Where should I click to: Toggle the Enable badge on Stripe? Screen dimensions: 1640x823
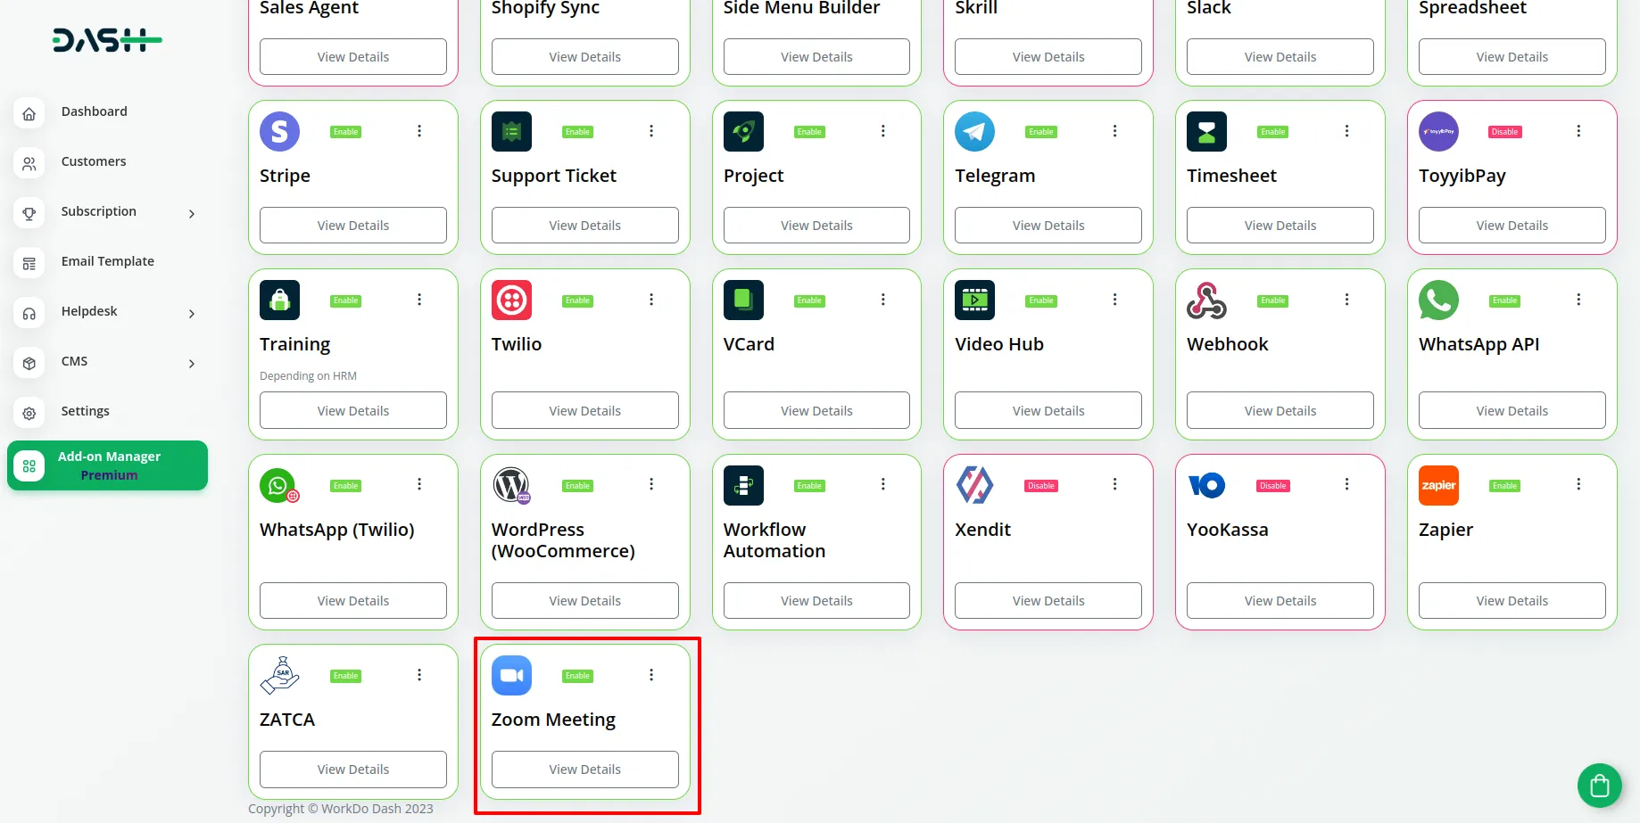[345, 132]
